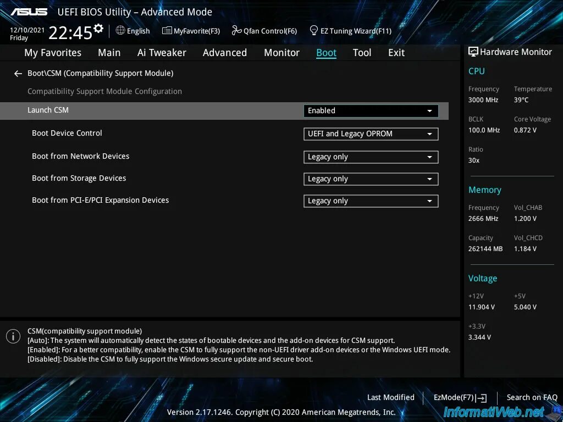The height and width of the screenshot is (422, 563).
Task: Open Boot from PCI-E/PCI Expansion Devices dropdown
Action: [371, 201]
